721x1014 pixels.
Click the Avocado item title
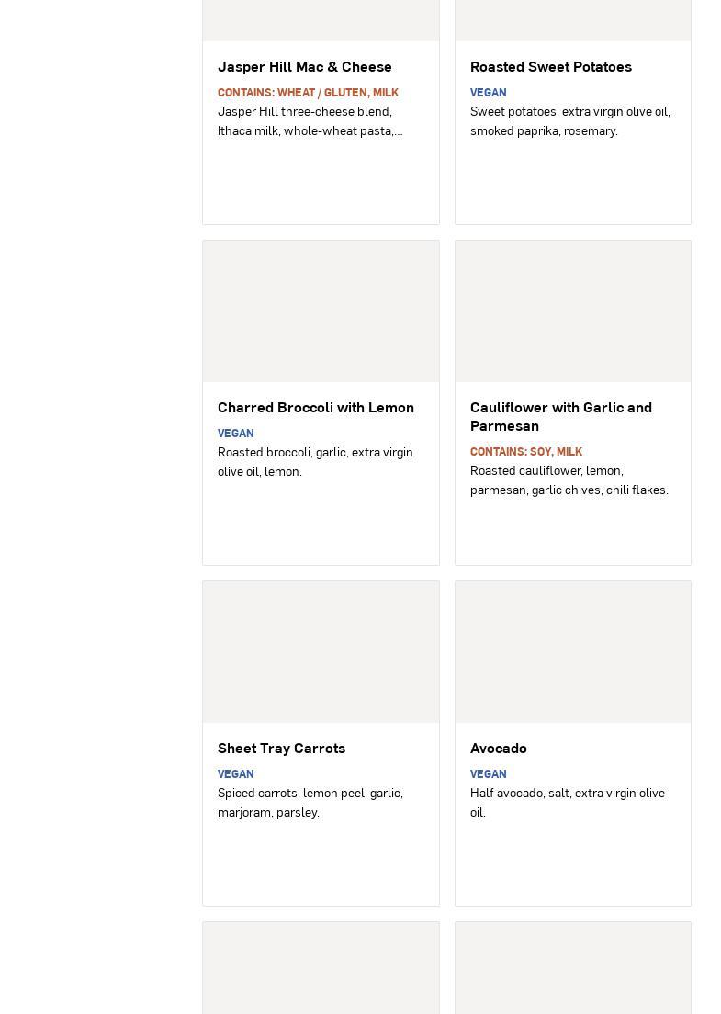[498, 749]
